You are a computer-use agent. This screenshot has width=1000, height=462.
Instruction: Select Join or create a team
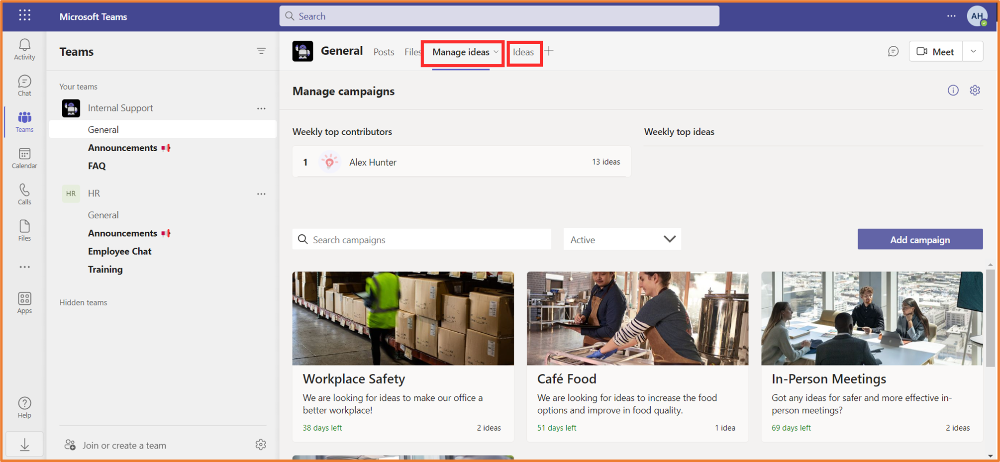click(124, 445)
